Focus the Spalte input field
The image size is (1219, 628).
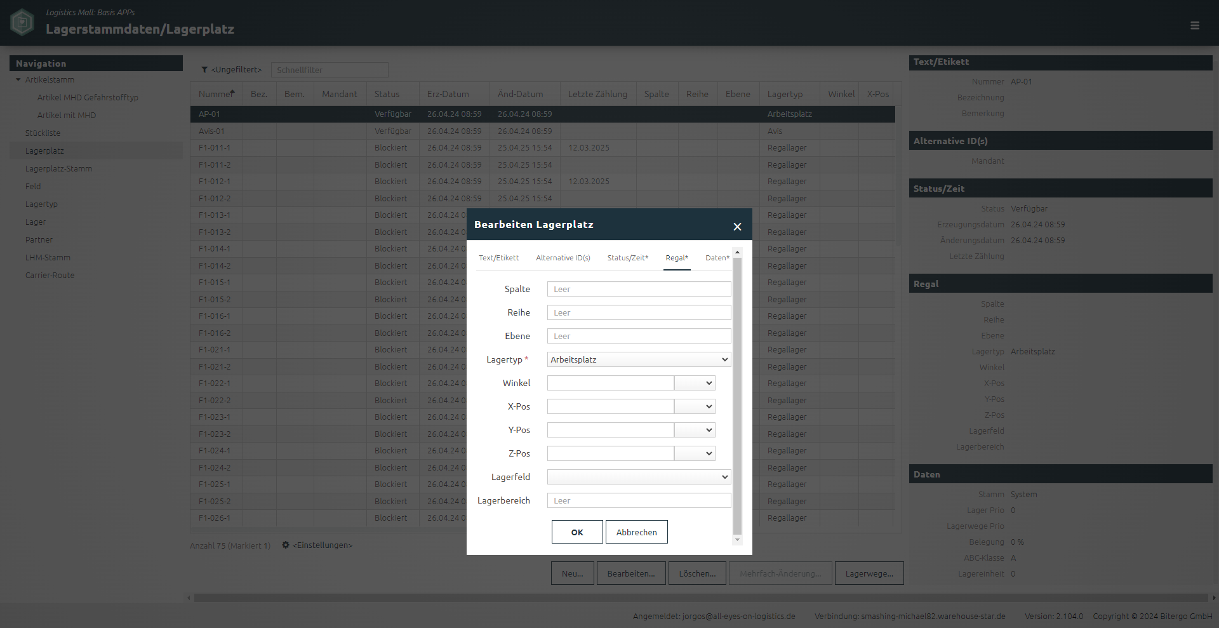(639, 289)
